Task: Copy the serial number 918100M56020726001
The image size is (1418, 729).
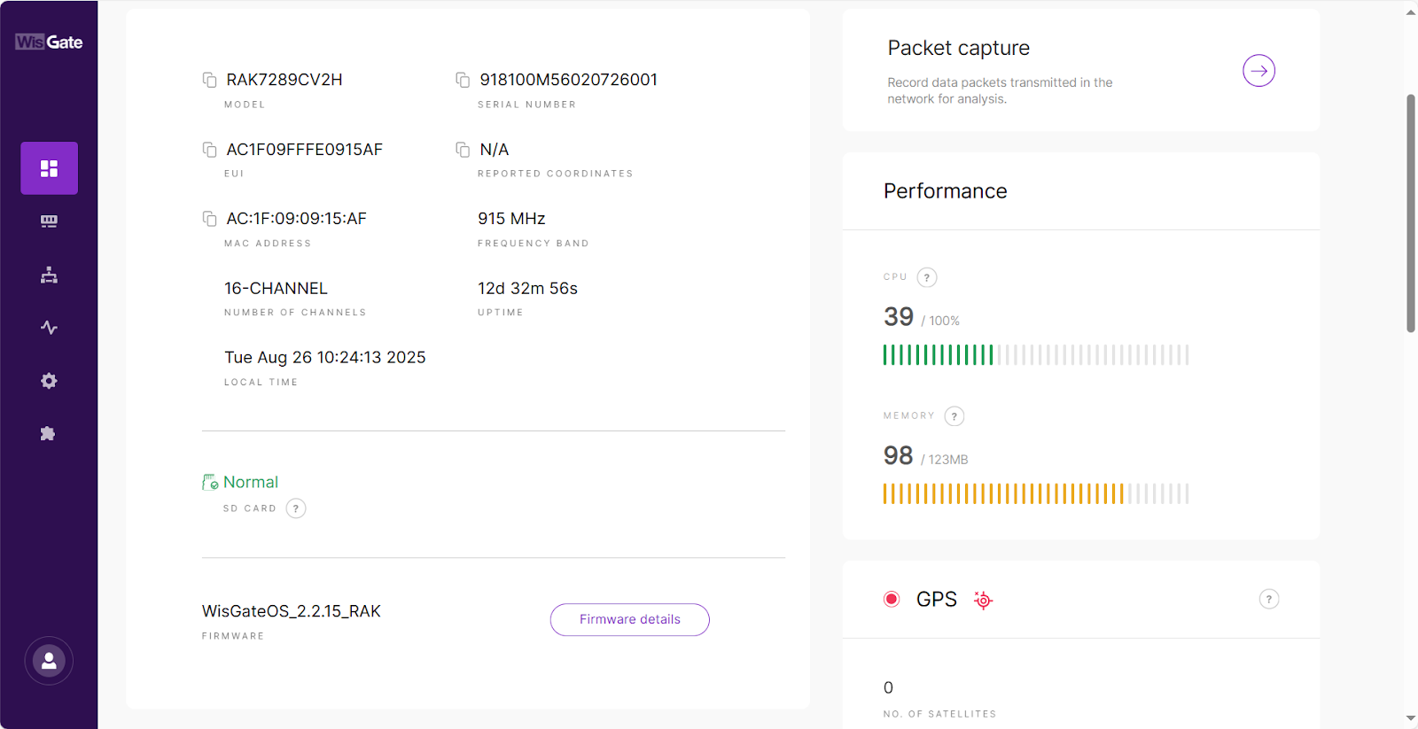Action: tap(463, 80)
